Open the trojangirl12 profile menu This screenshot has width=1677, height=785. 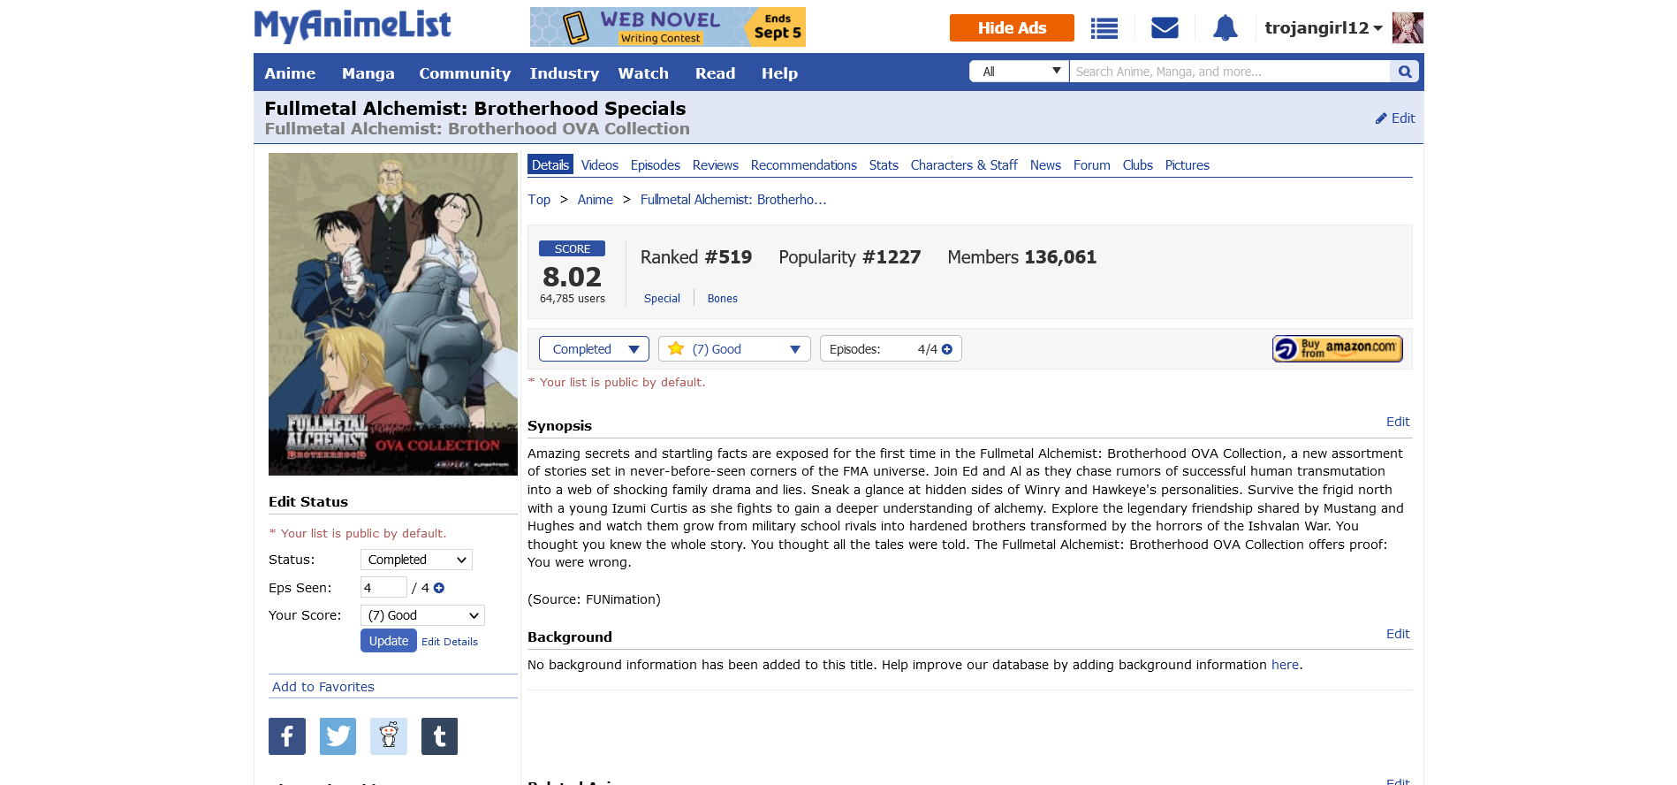(x=1323, y=28)
